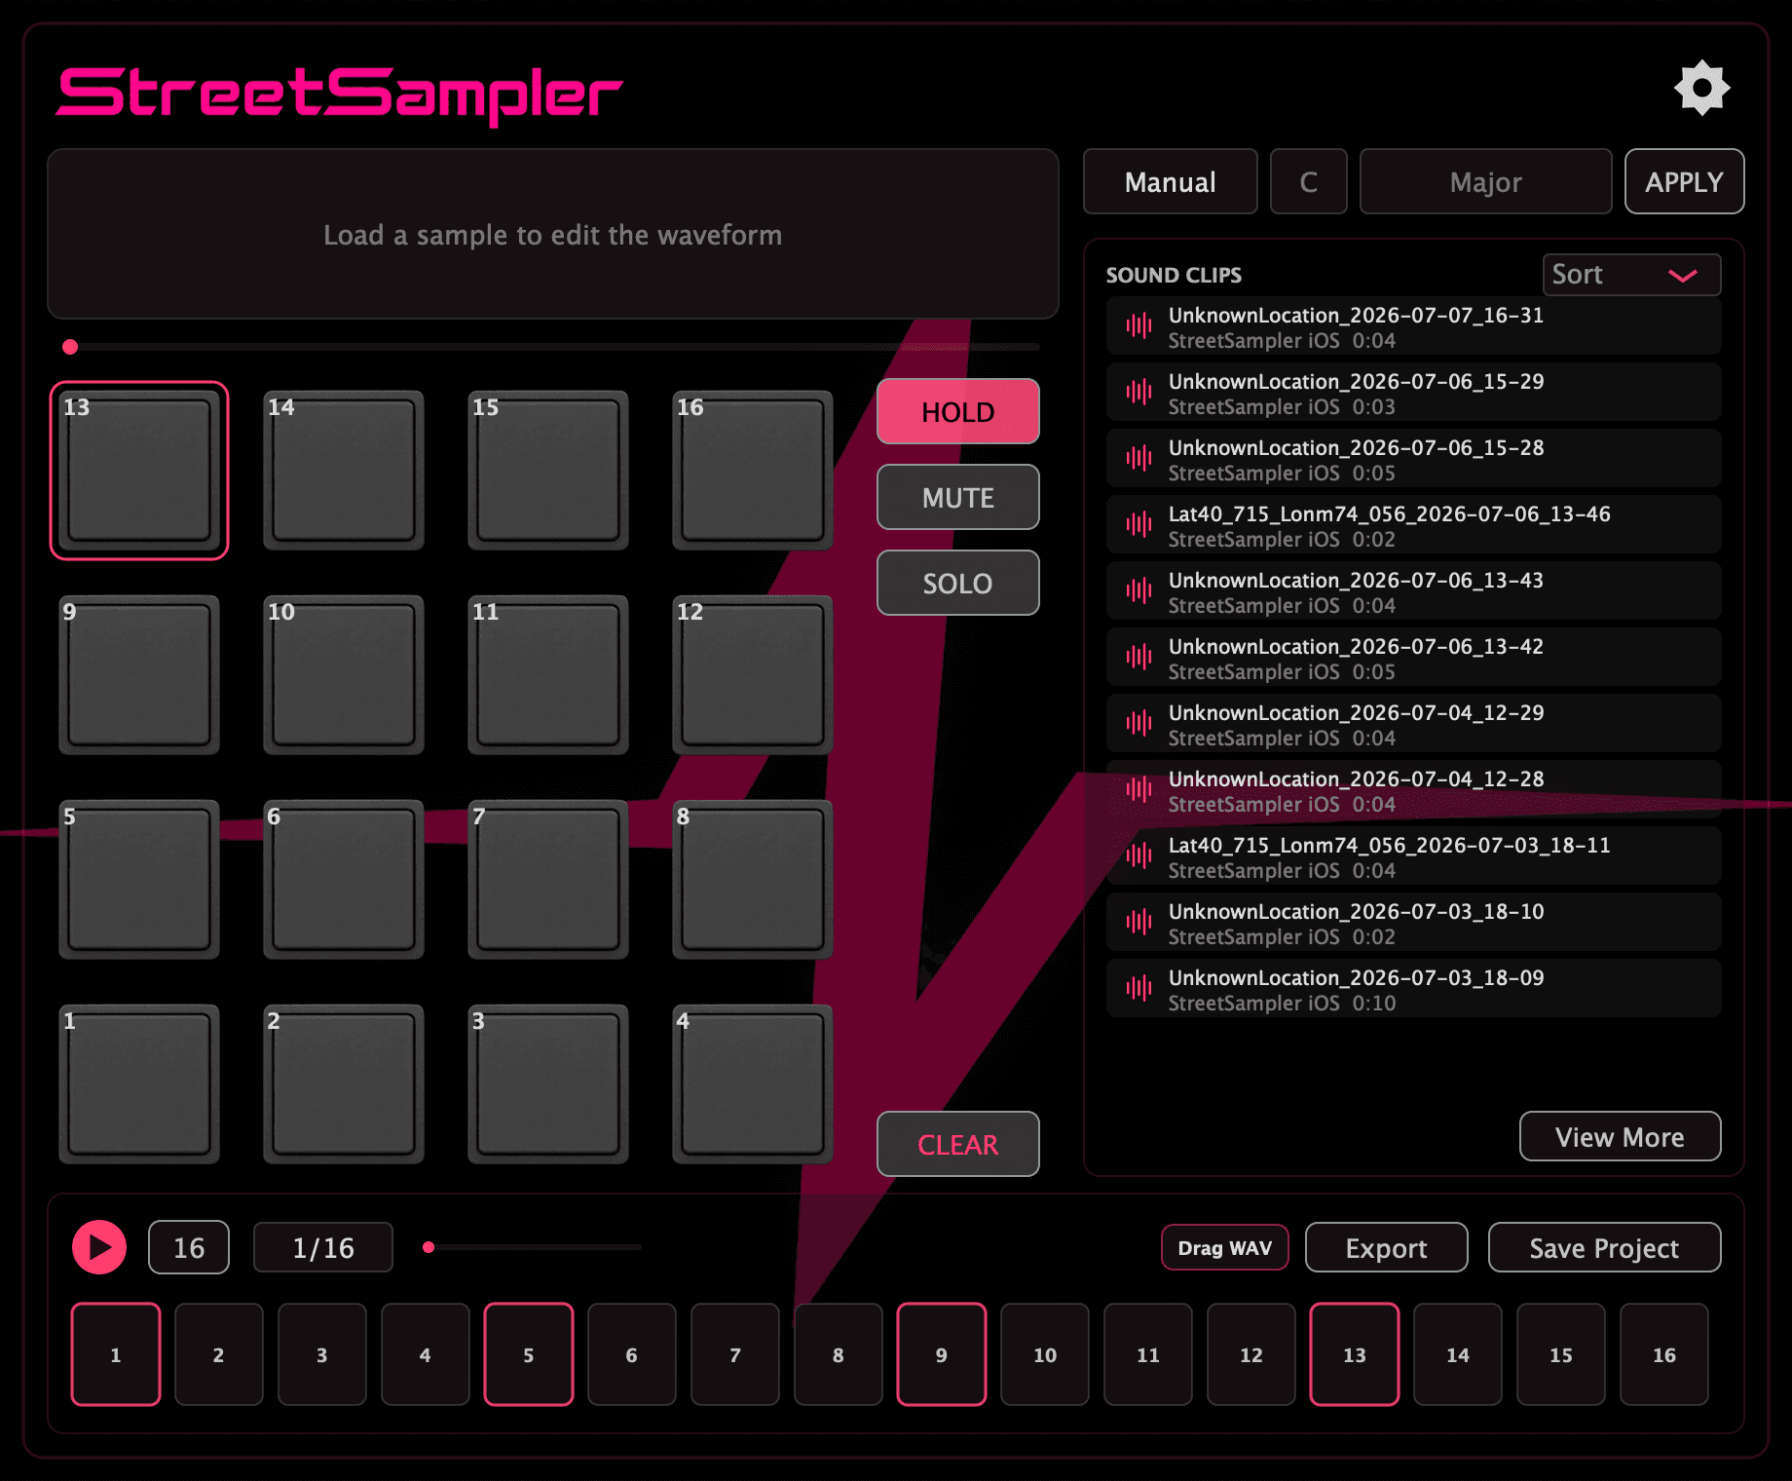Toggle the HOLD mode button
Viewport: 1792px width, 1481px height.
tap(958, 411)
